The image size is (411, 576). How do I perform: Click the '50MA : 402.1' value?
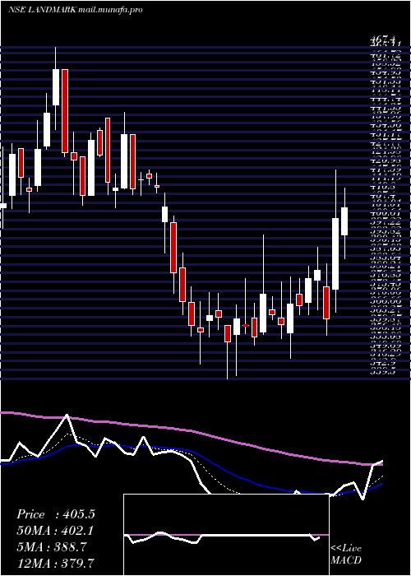pyautogui.click(x=55, y=531)
